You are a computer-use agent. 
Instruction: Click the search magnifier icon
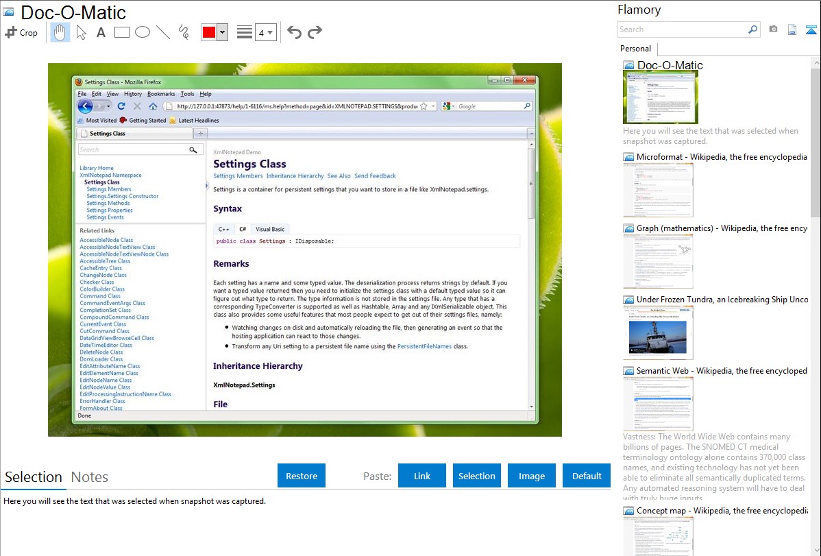point(753,29)
